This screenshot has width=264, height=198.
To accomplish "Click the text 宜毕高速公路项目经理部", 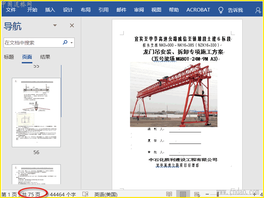I will 177,165.
